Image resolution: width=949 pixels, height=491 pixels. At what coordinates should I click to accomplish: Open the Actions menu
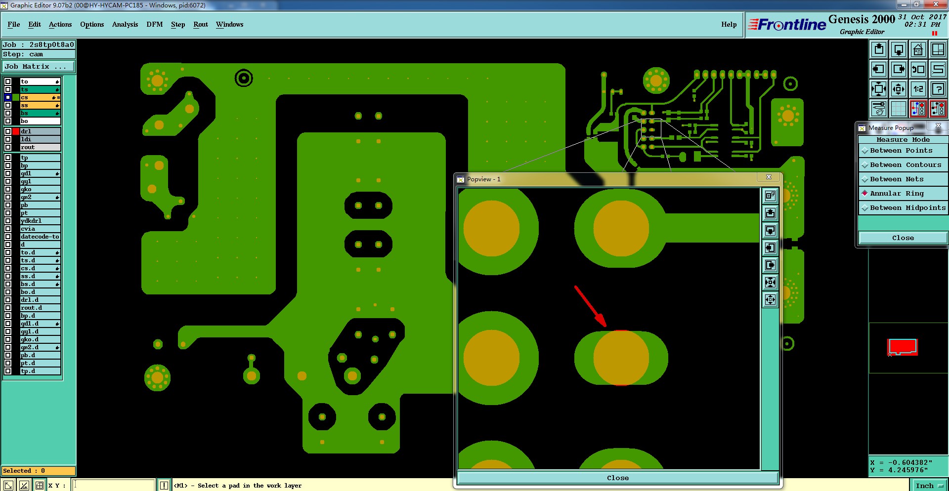60,24
